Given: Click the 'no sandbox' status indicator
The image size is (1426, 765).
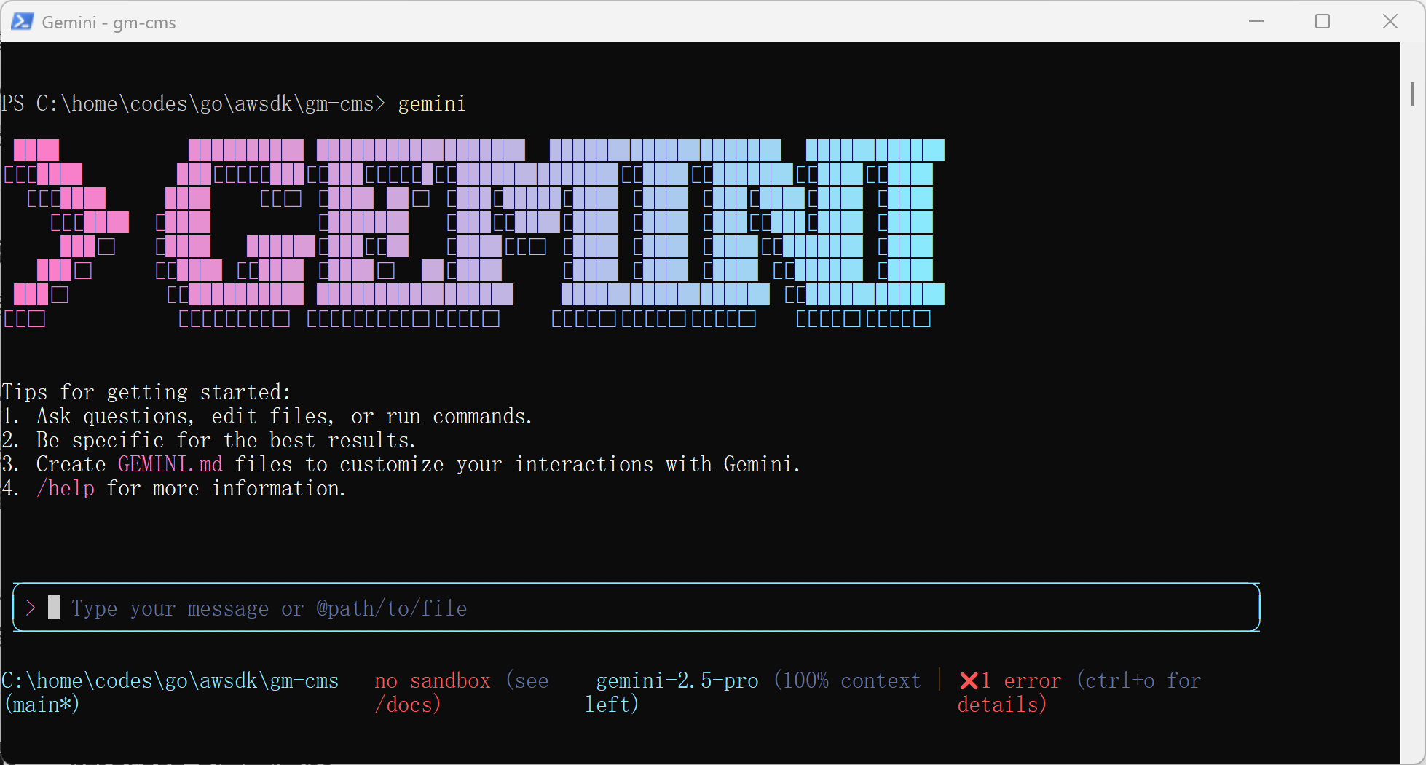Looking at the screenshot, I should [x=432, y=680].
